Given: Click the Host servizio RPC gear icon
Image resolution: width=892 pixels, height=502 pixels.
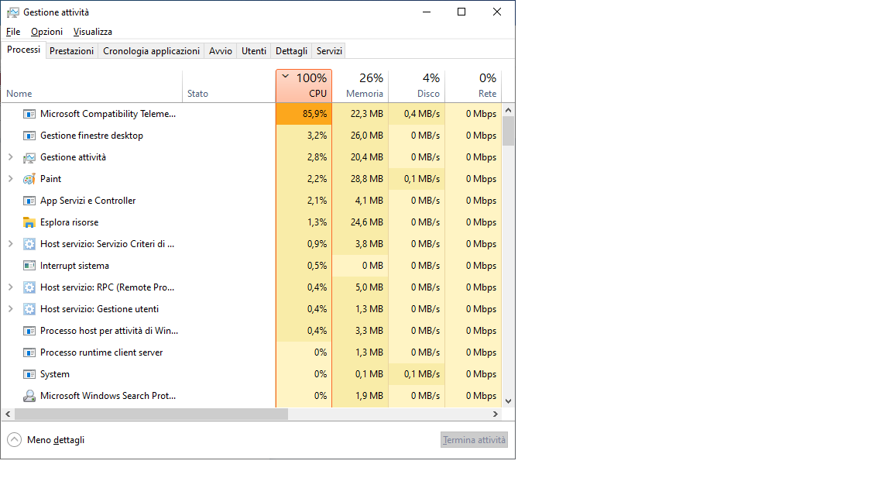Looking at the screenshot, I should click(x=29, y=287).
